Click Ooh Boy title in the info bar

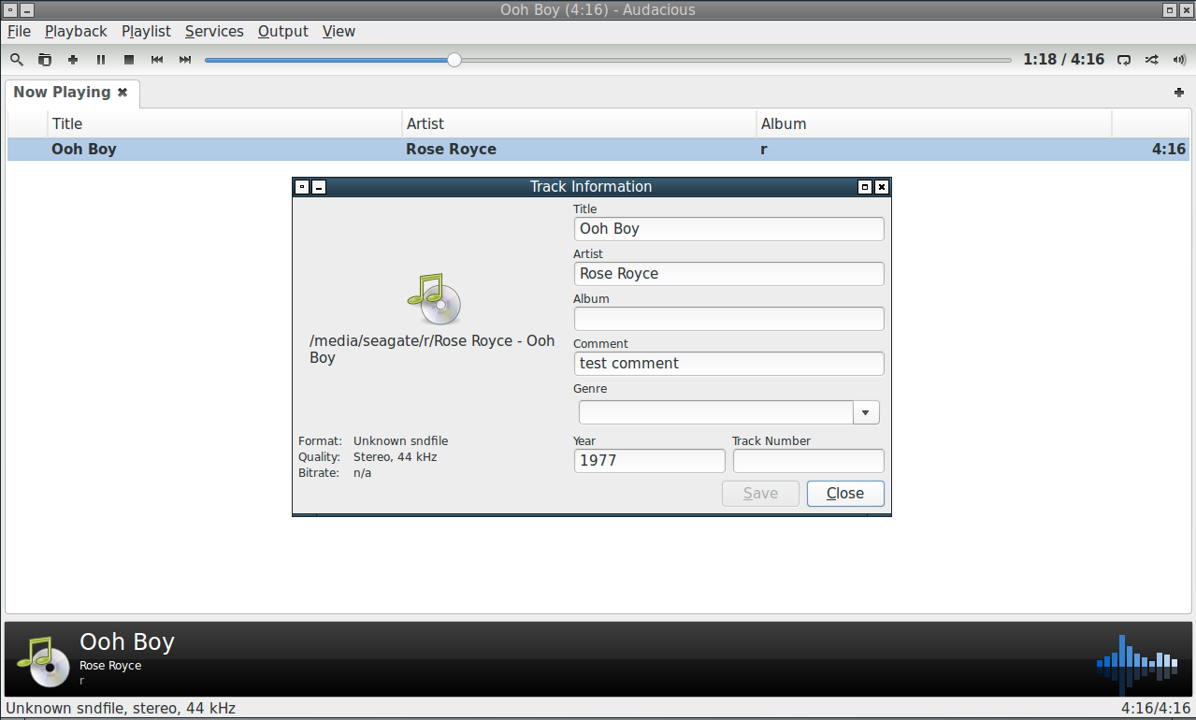pos(127,642)
